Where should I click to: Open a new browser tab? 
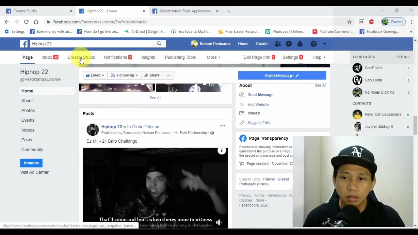(229, 11)
